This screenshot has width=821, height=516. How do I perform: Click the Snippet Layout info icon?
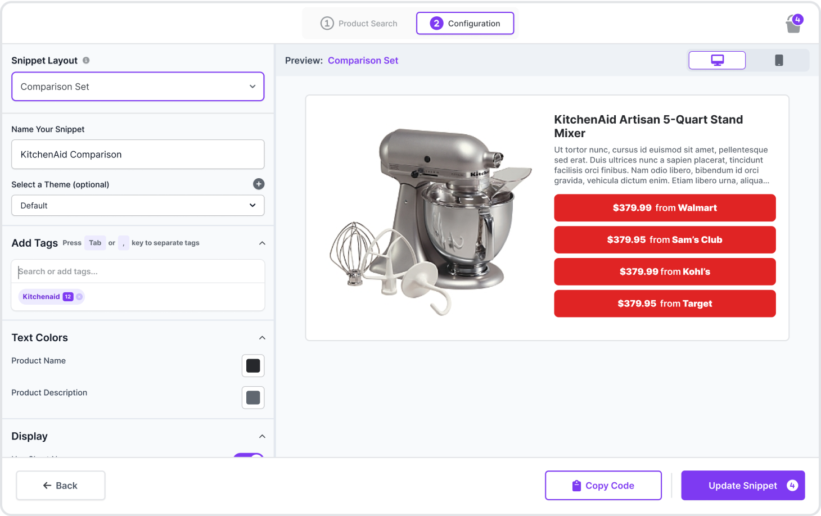(86, 60)
